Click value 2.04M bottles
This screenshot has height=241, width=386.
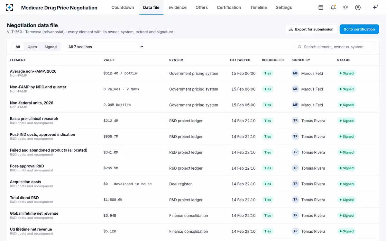click(x=117, y=105)
